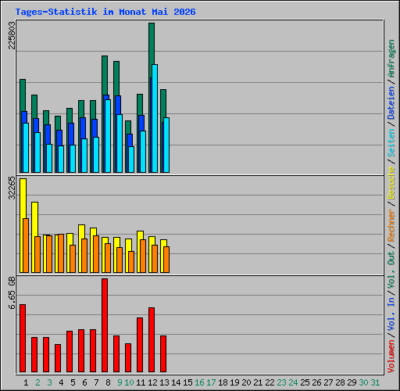Click the red Volumen legend text
400x391 pixels.
(x=391, y=357)
